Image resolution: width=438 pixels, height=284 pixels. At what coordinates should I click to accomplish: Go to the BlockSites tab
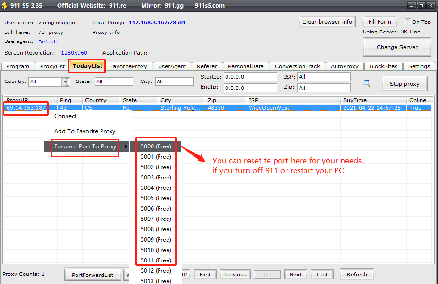[x=384, y=66]
